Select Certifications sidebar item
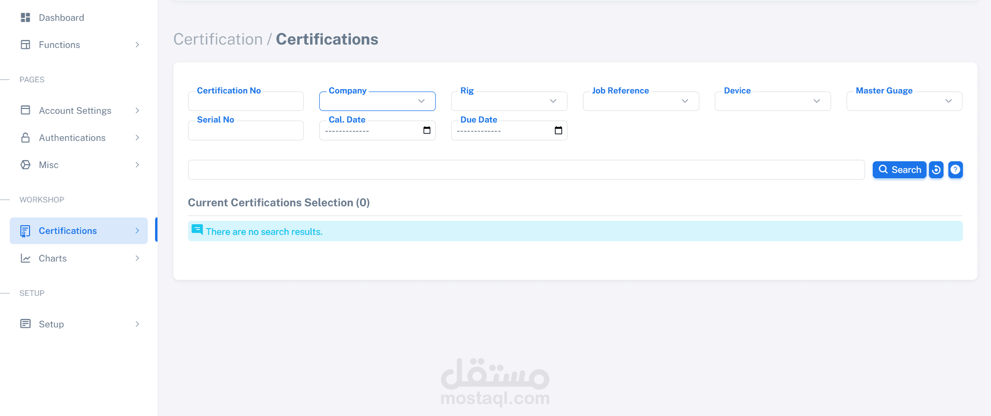991x416 pixels. tap(79, 231)
